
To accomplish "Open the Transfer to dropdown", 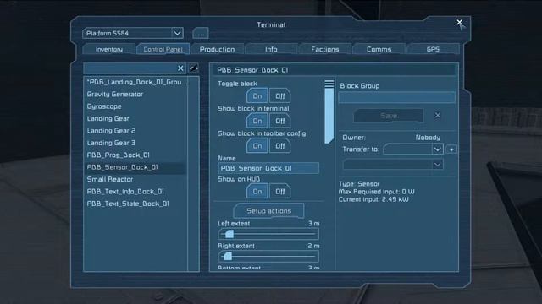I will tap(413, 149).
